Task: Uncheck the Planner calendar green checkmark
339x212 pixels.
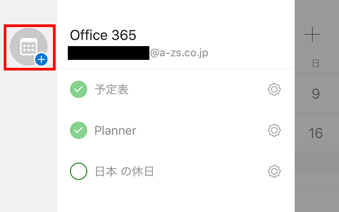Action: tap(78, 130)
